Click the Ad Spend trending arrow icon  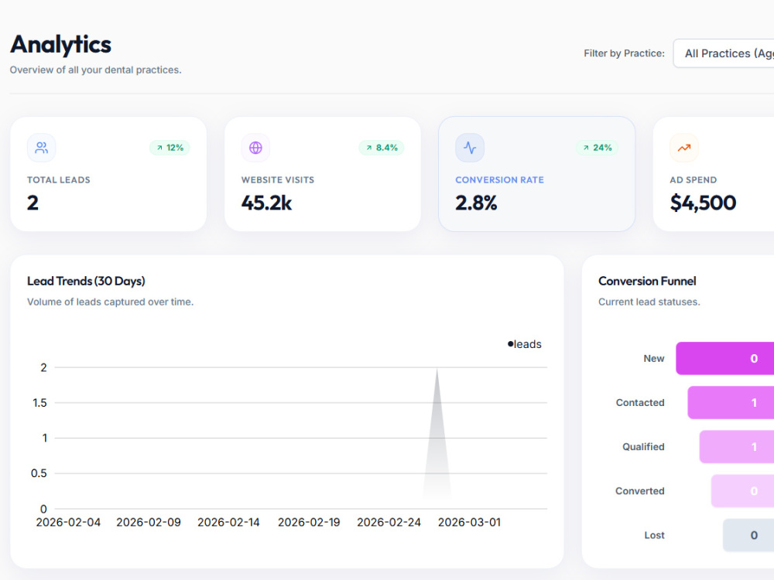coord(684,148)
